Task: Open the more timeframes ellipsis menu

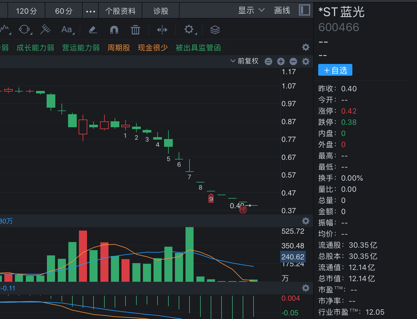Action: click(x=90, y=11)
